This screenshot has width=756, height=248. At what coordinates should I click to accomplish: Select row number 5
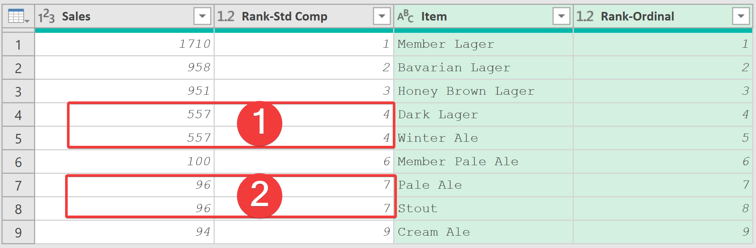(18, 139)
